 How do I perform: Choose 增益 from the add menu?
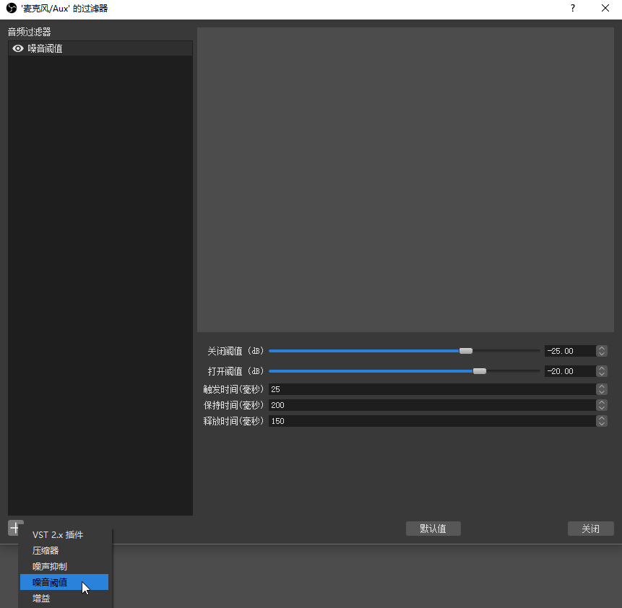[x=64, y=598]
